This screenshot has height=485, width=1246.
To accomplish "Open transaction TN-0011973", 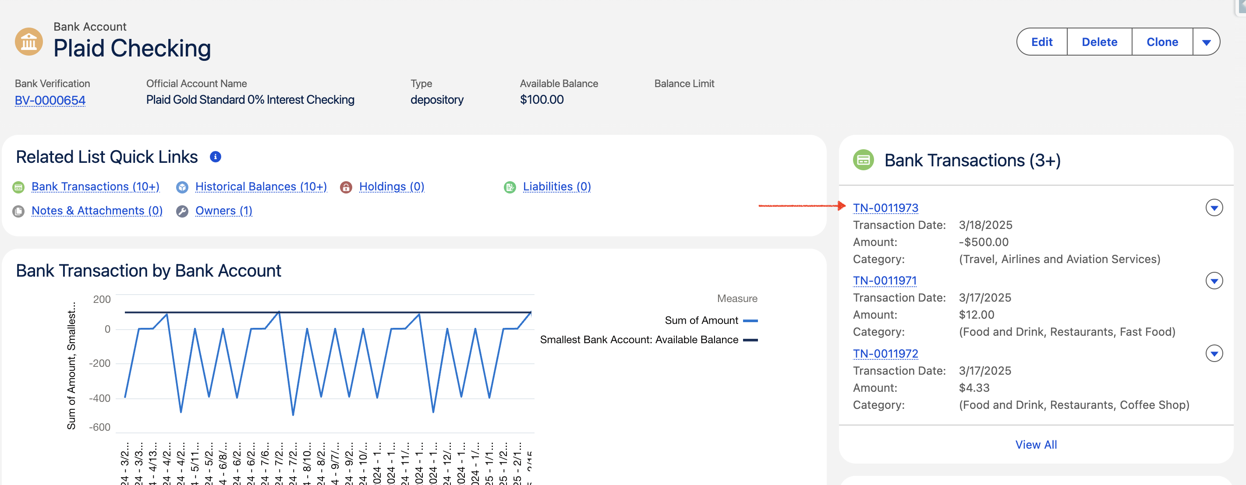I will point(885,208).
